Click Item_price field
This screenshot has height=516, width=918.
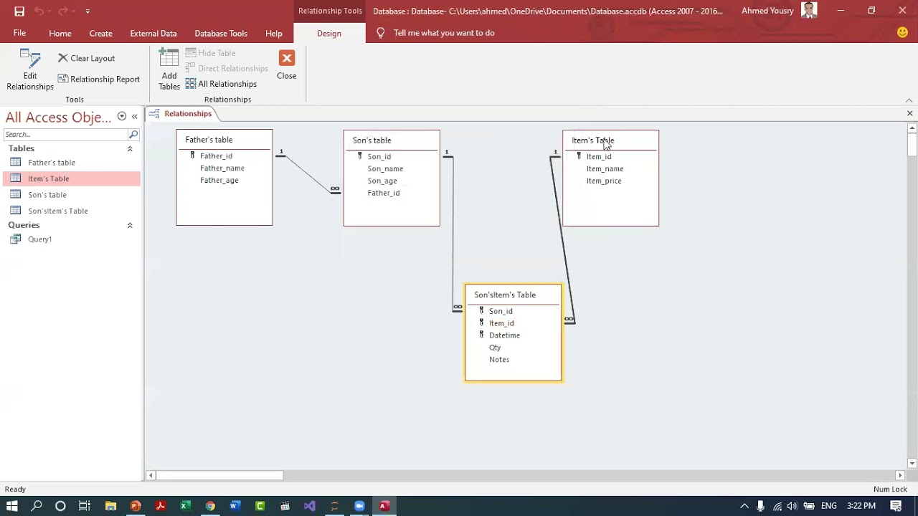604,181
